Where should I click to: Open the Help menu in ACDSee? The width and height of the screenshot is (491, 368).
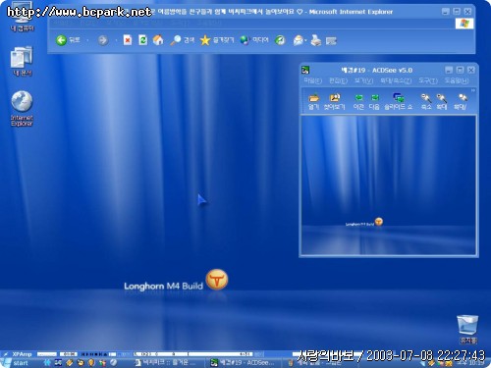click(x=457, y=80)
